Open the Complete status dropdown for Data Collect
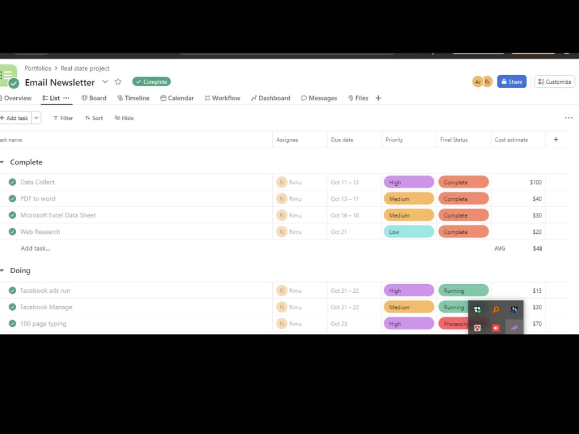Viewport: 579px width, 434px height. (x=463, y=182)
